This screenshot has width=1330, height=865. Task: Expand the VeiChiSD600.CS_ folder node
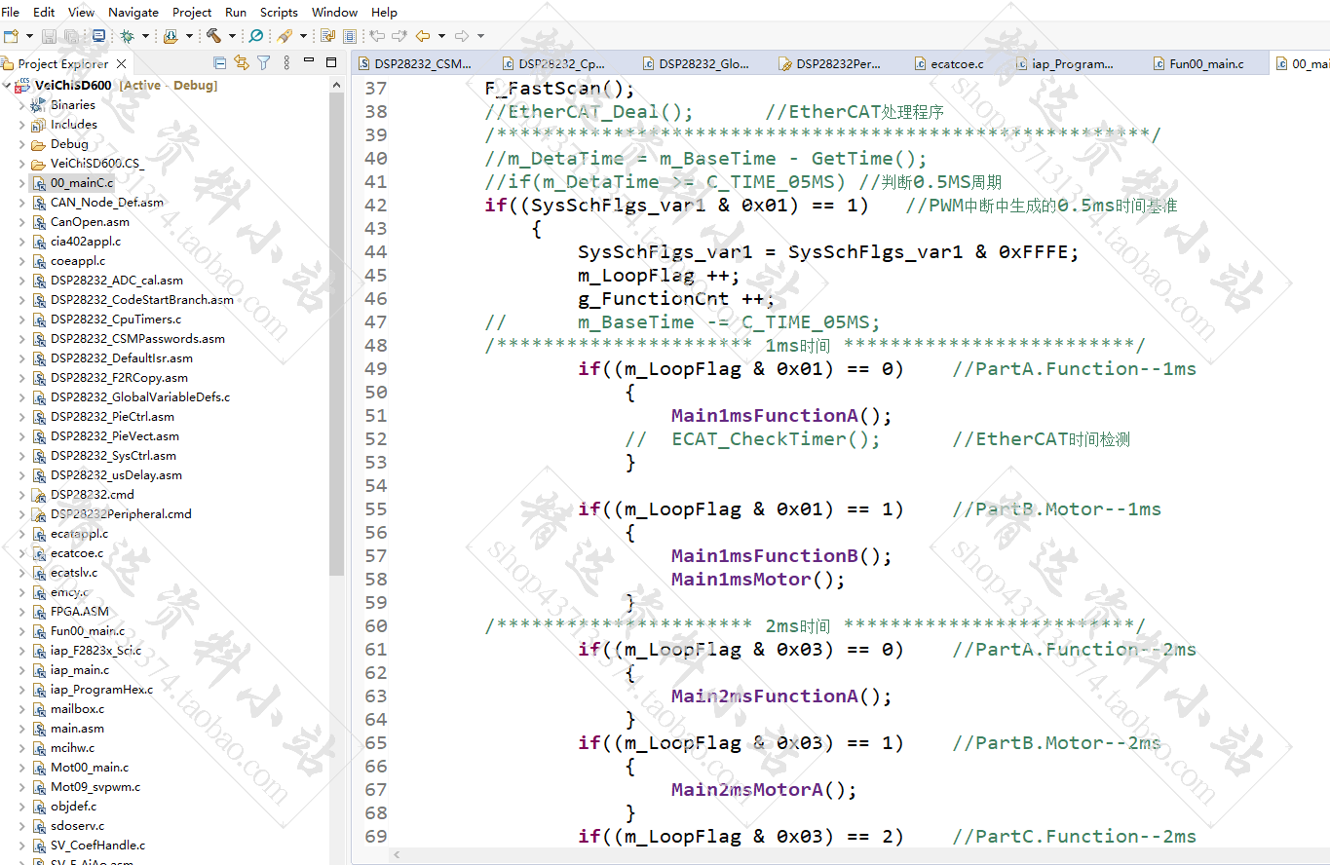tap(21, 164)
